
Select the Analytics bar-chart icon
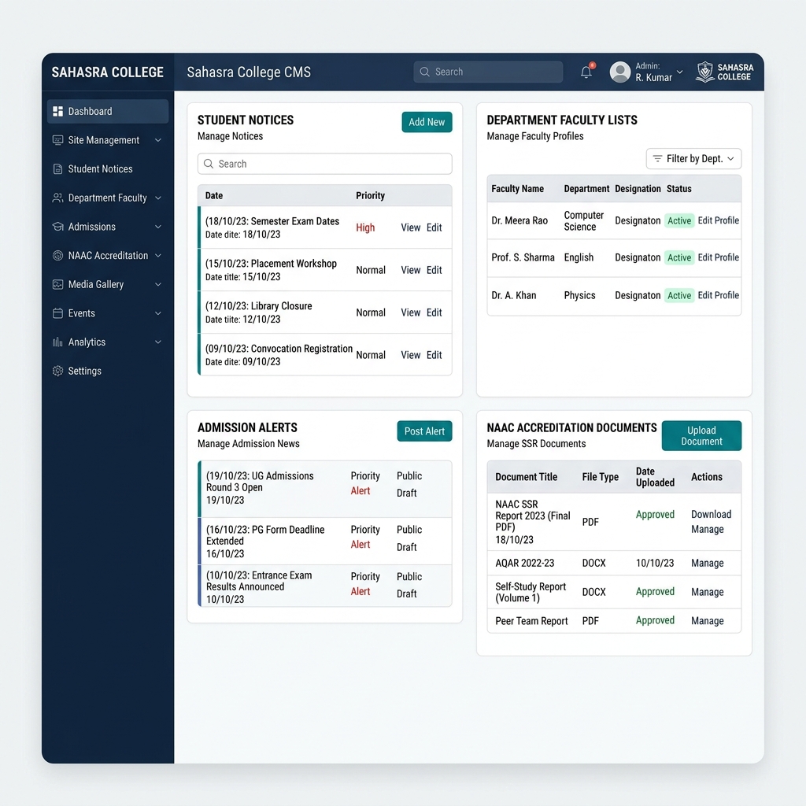pos(57,342)
